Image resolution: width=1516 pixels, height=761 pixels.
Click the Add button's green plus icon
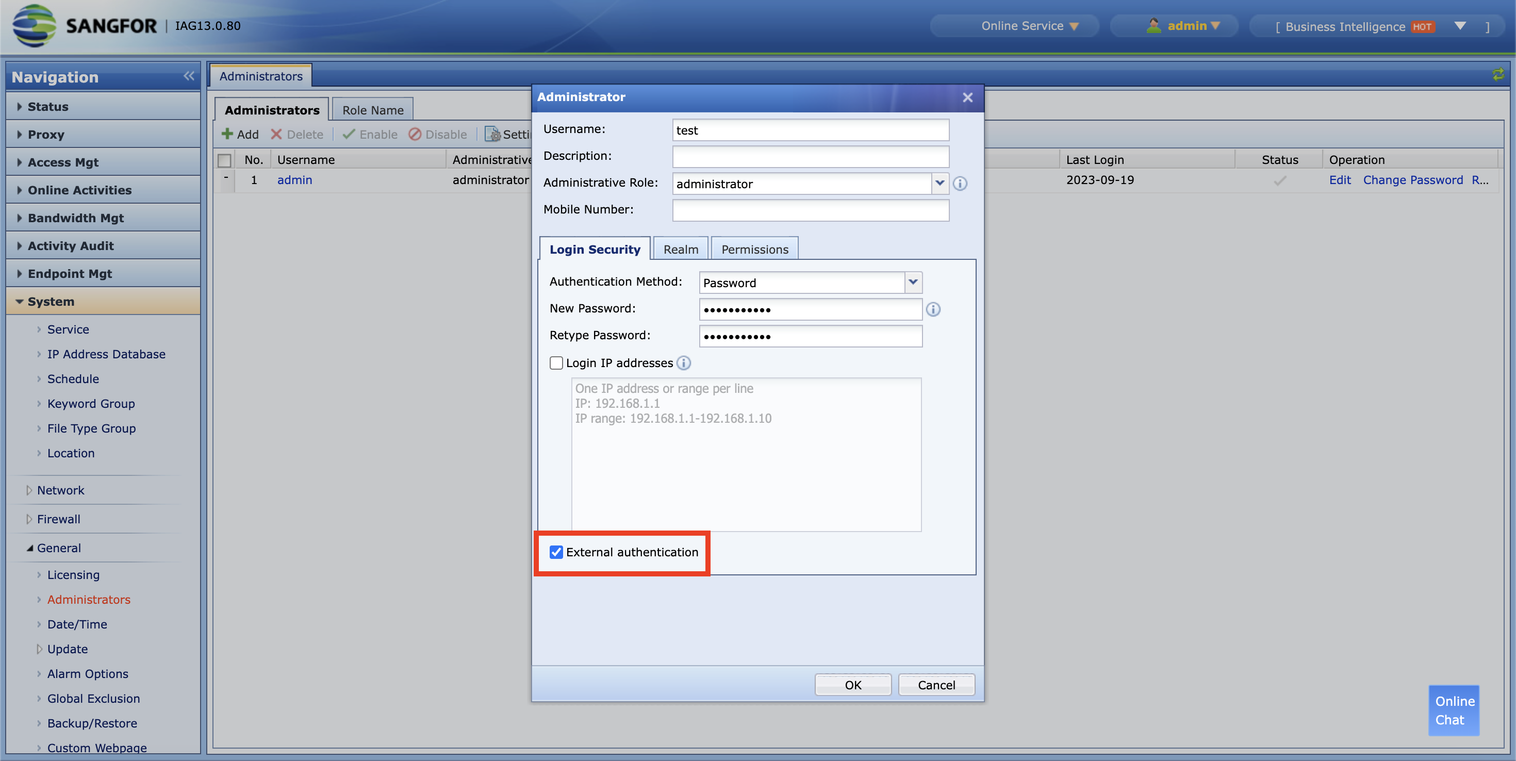coord(229,134)
